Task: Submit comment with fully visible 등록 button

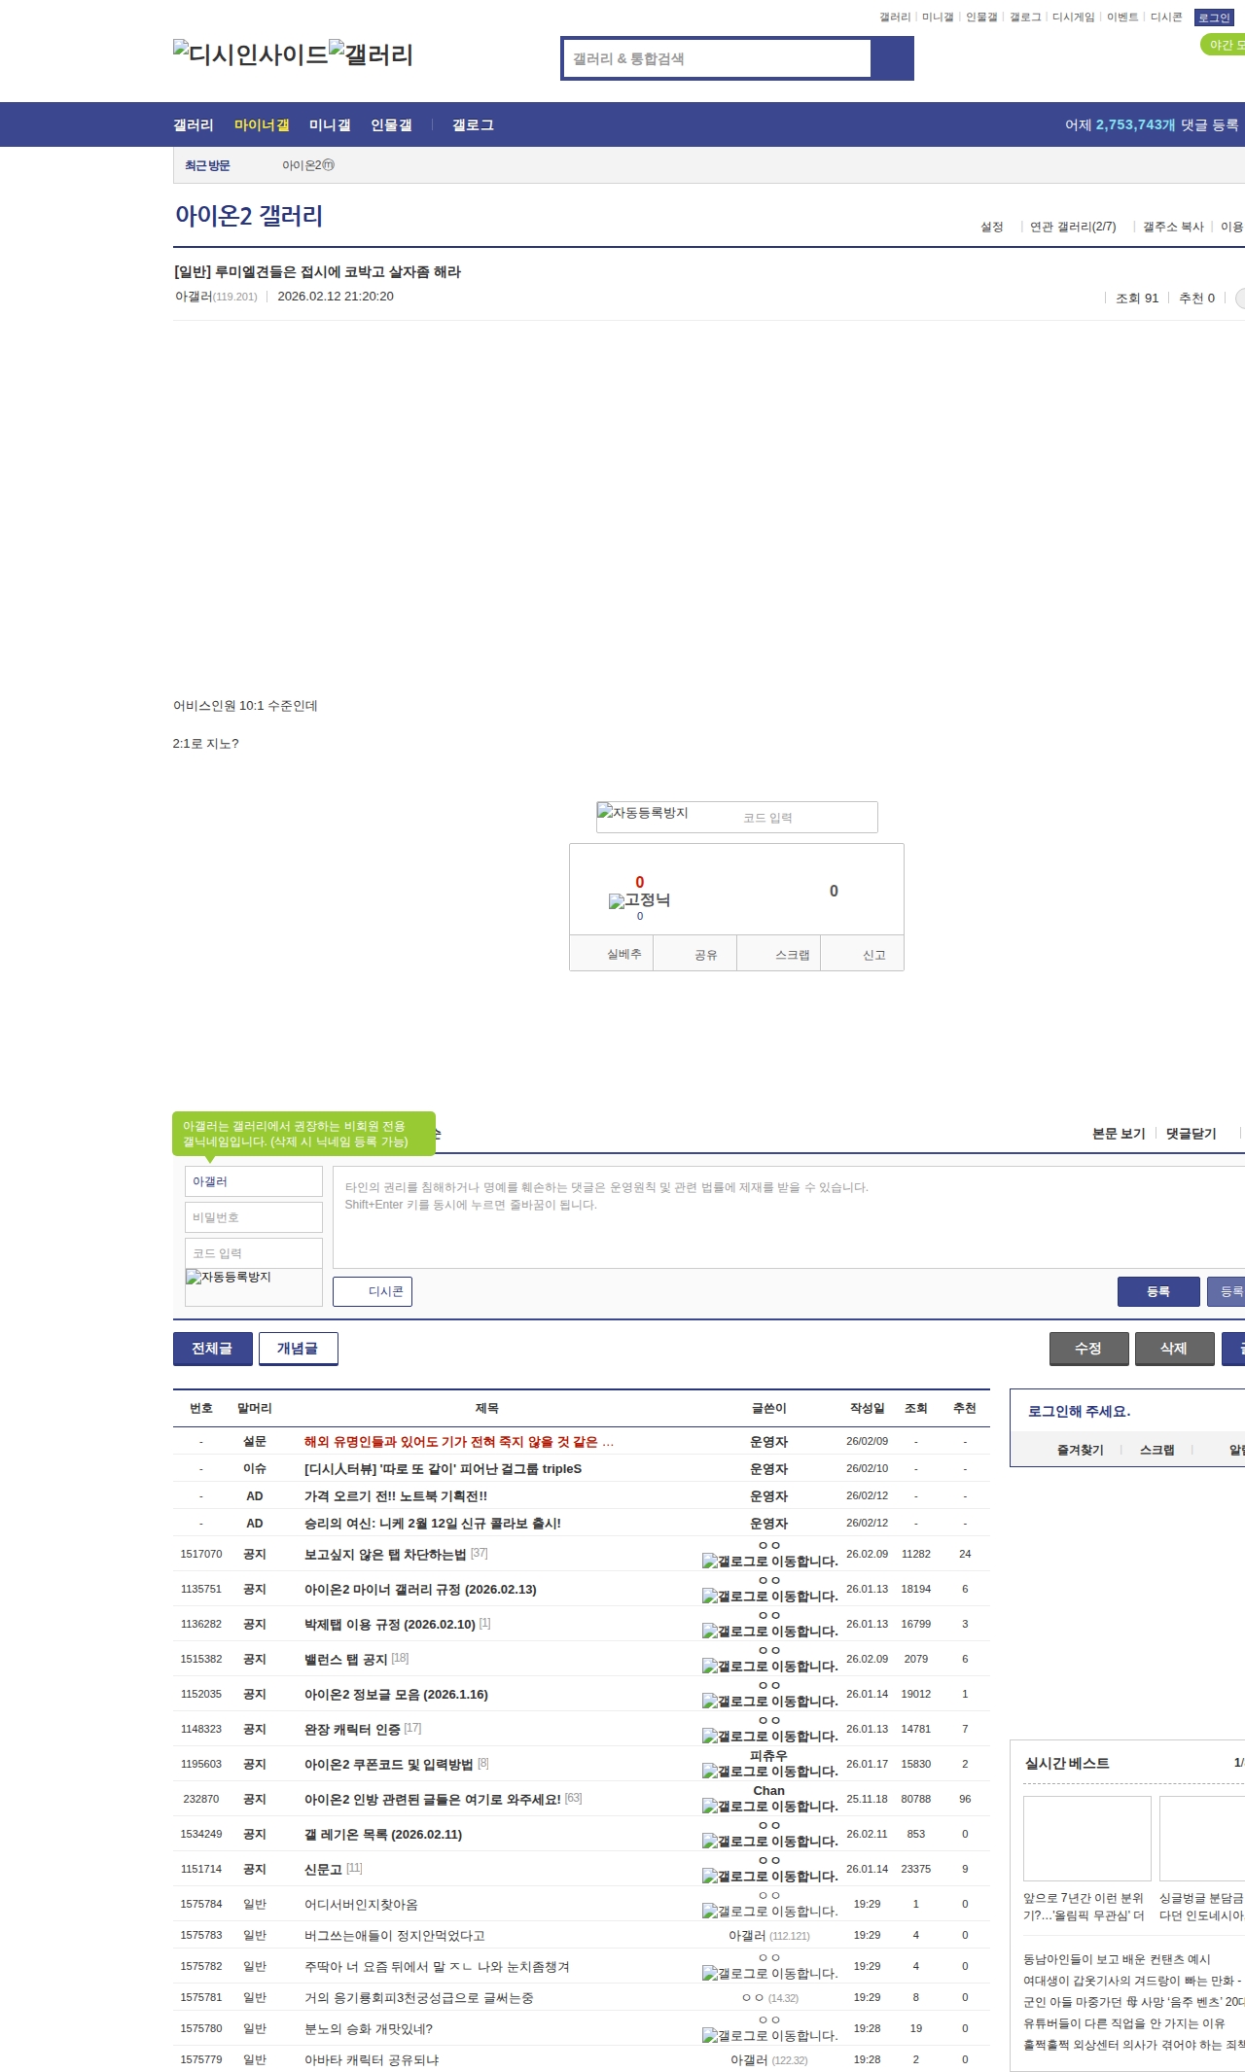Action: pyautogui.click(x=1157, y=1291)
